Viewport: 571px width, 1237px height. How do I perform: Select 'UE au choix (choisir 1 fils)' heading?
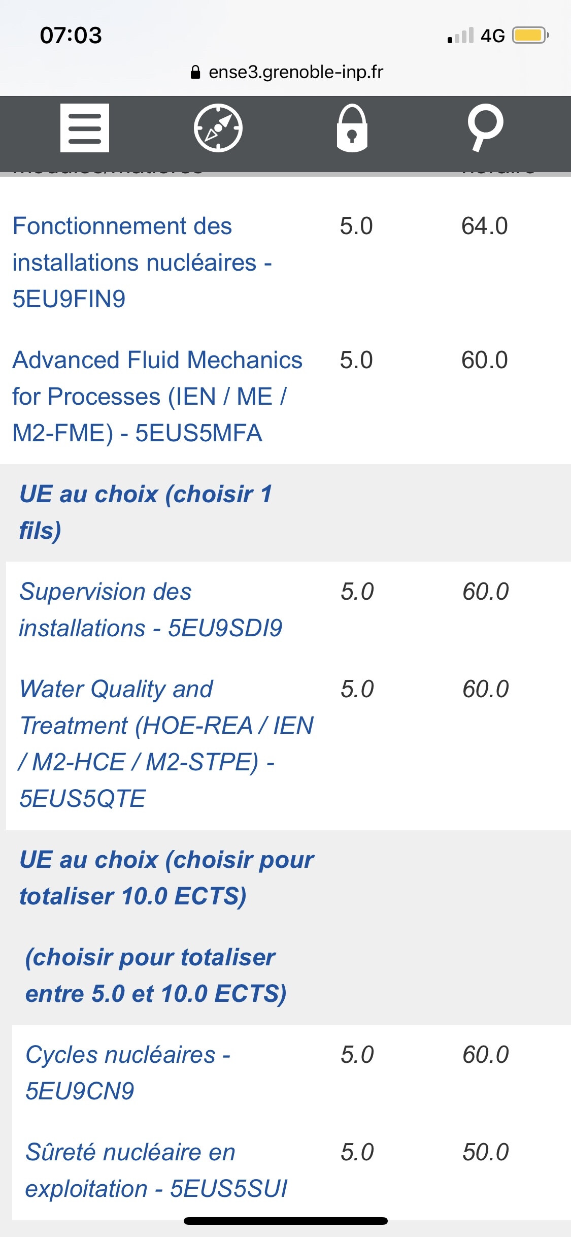(146, 512)
